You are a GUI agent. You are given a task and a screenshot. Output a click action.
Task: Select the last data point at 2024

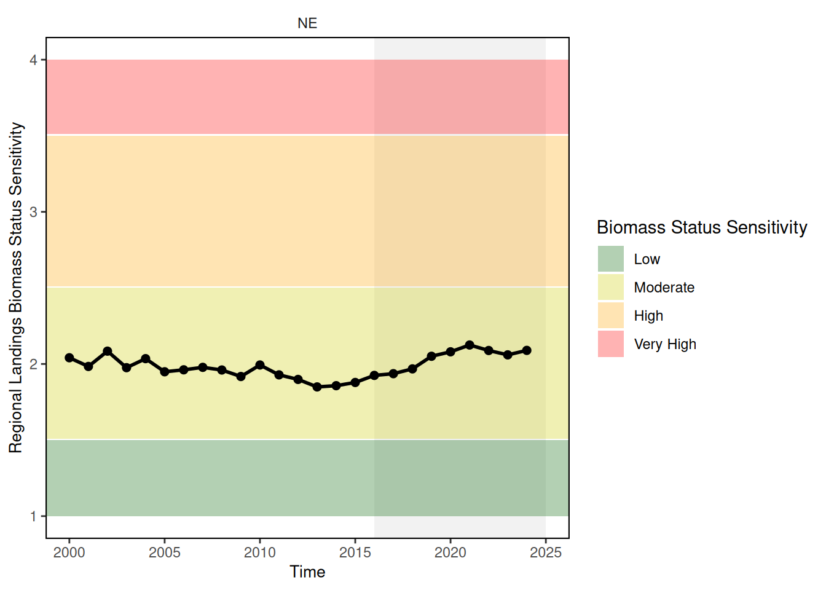point(527,350)
